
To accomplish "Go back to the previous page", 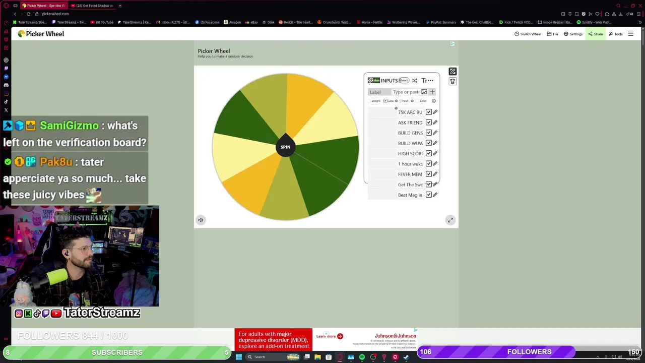I will 15,14.
